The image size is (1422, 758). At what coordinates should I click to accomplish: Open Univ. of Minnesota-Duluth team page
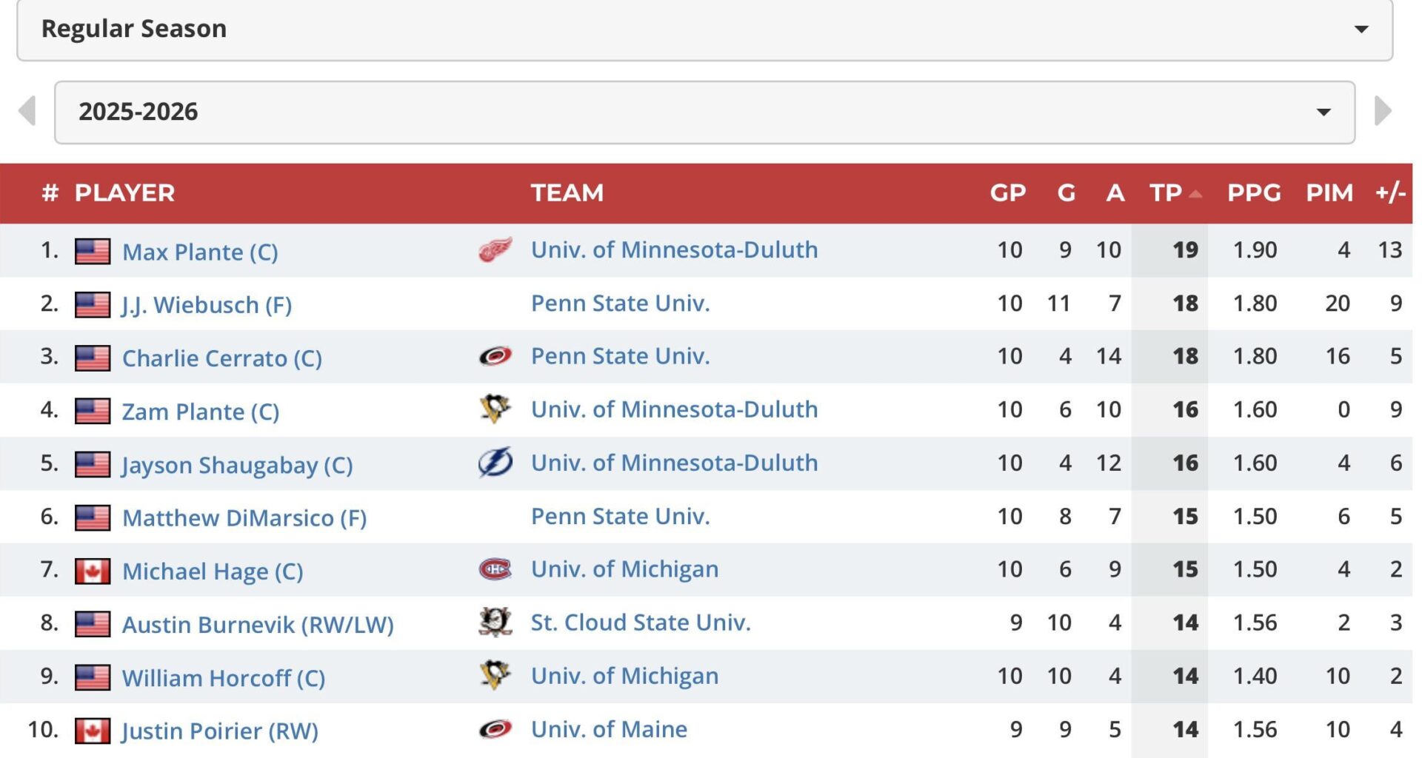[x=673, y=249]
